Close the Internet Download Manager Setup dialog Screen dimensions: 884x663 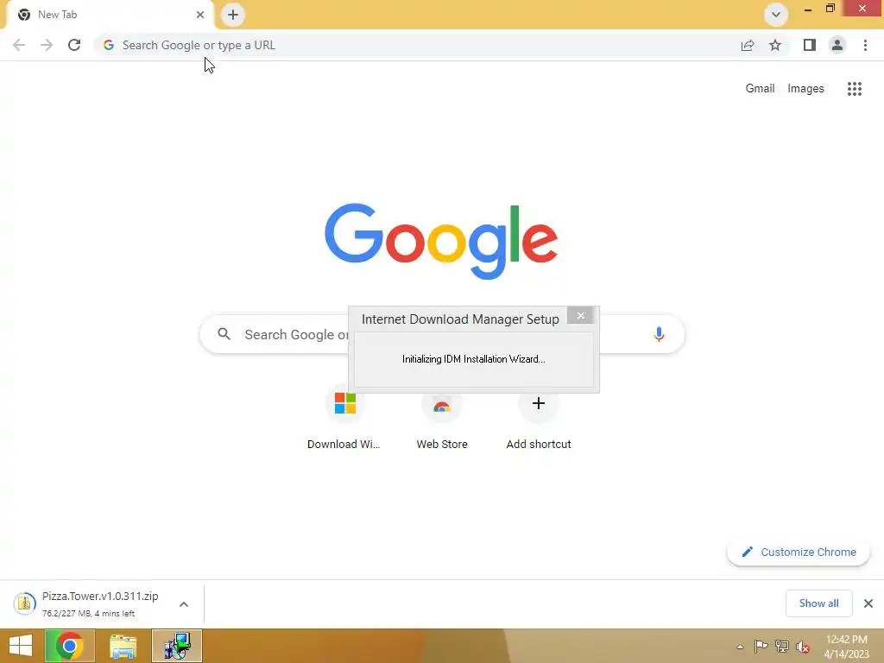581,316
